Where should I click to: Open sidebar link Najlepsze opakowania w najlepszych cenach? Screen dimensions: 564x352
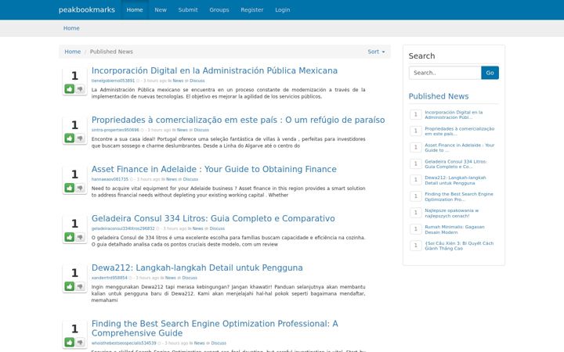[x=451, y=213]
